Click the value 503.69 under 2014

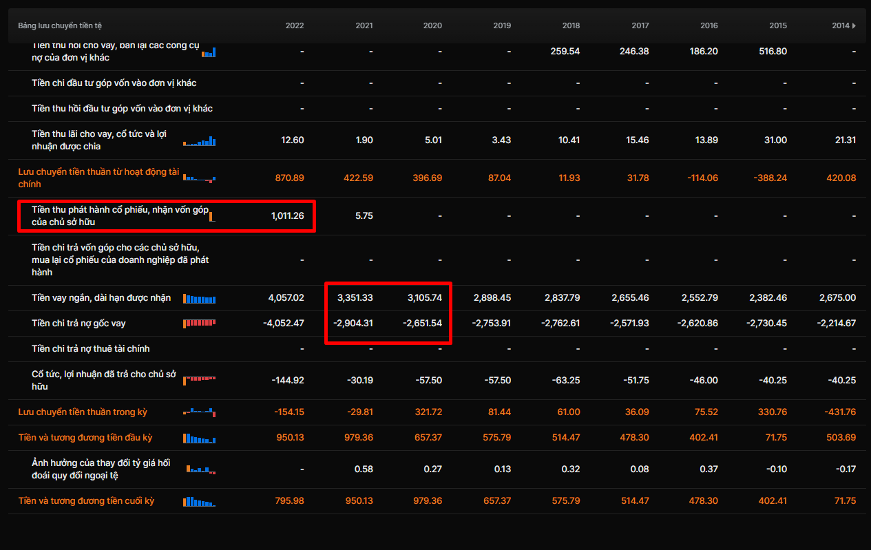(841, 438)
